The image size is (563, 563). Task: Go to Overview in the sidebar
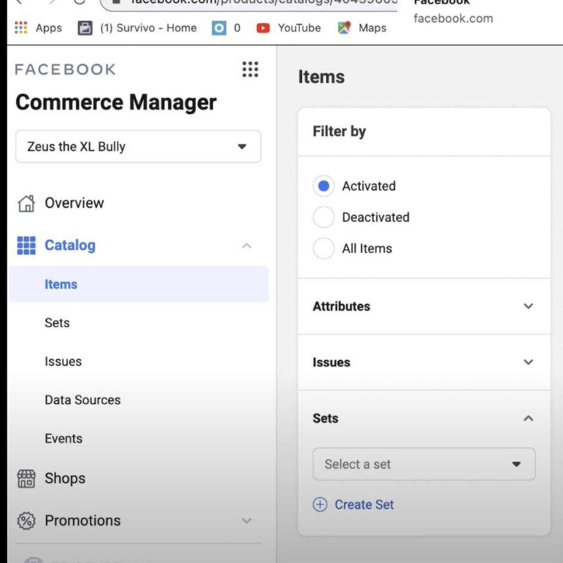(74, 203)
